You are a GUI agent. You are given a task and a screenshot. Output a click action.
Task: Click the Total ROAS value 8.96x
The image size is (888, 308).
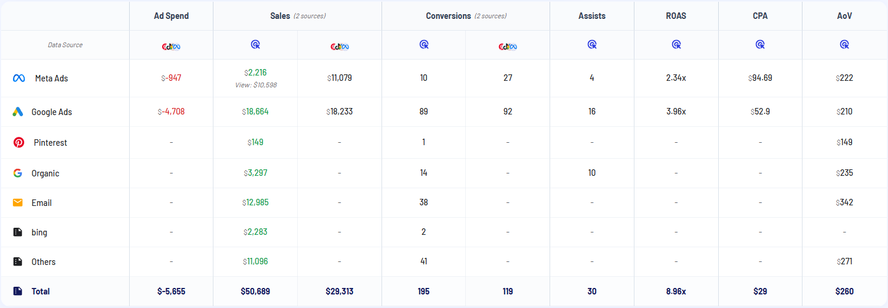tap(676, 291)
